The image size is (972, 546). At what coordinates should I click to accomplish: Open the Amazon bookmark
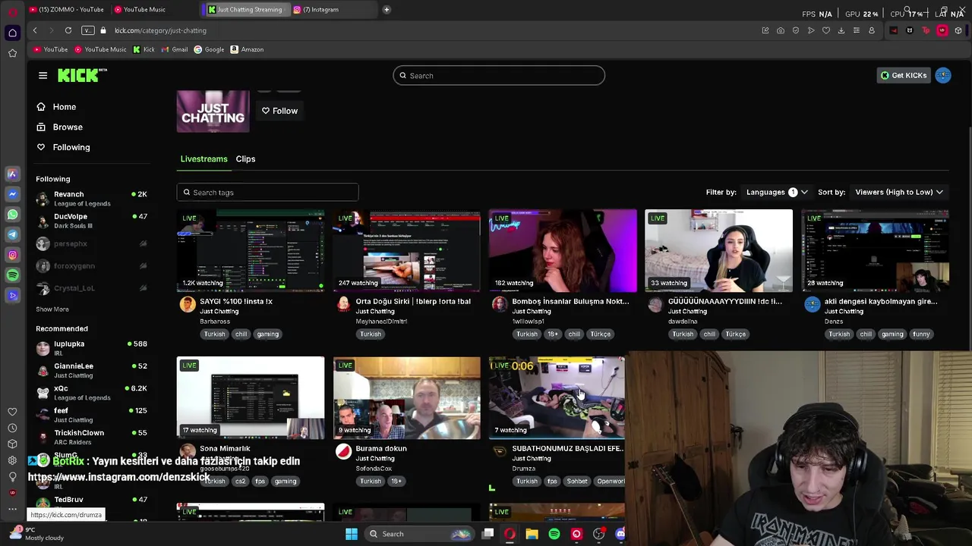pyautogui.click(x=247, y=49)
